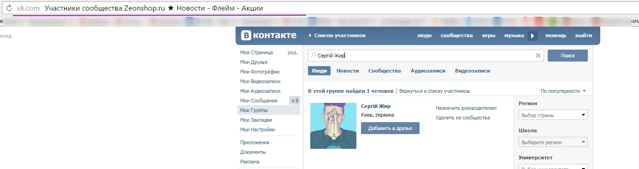Screen dimensions: 639x169
Task: Clear the search field with the X icon
Action: click(538, 56)
